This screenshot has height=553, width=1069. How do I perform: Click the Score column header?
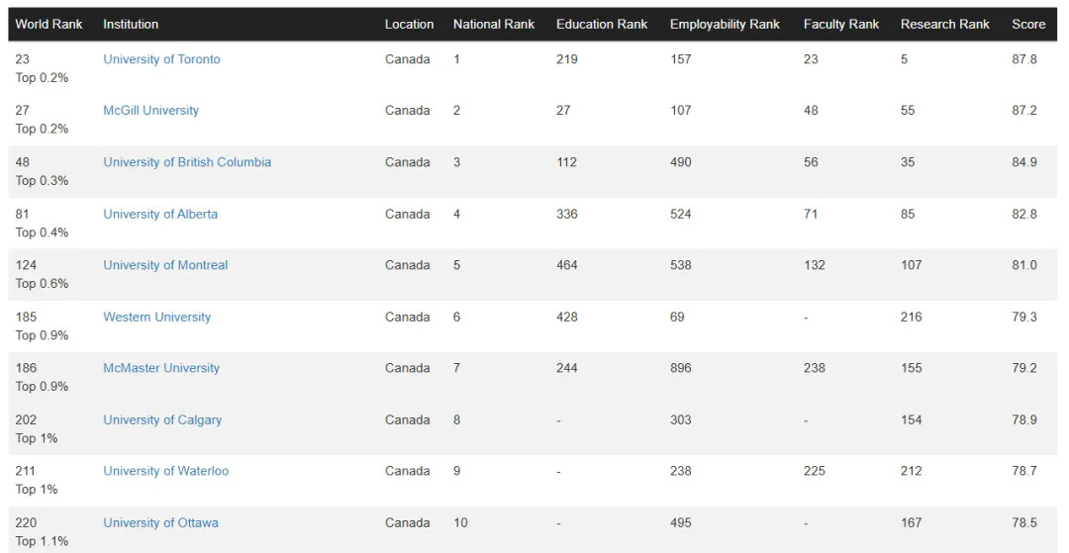(1028, 24)
